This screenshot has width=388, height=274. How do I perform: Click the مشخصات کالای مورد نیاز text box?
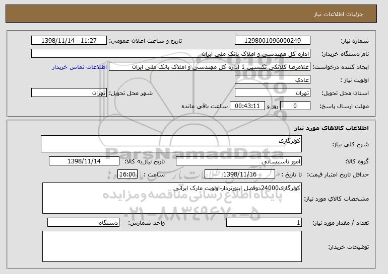(172, 198)
